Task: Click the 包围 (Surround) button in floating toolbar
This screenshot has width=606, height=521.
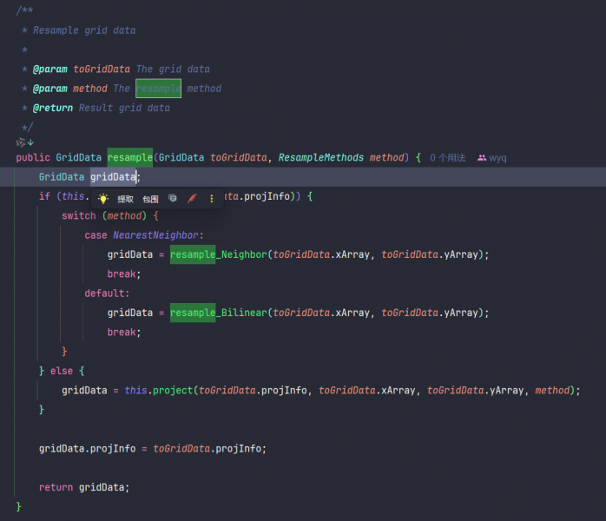Action: 151,199
